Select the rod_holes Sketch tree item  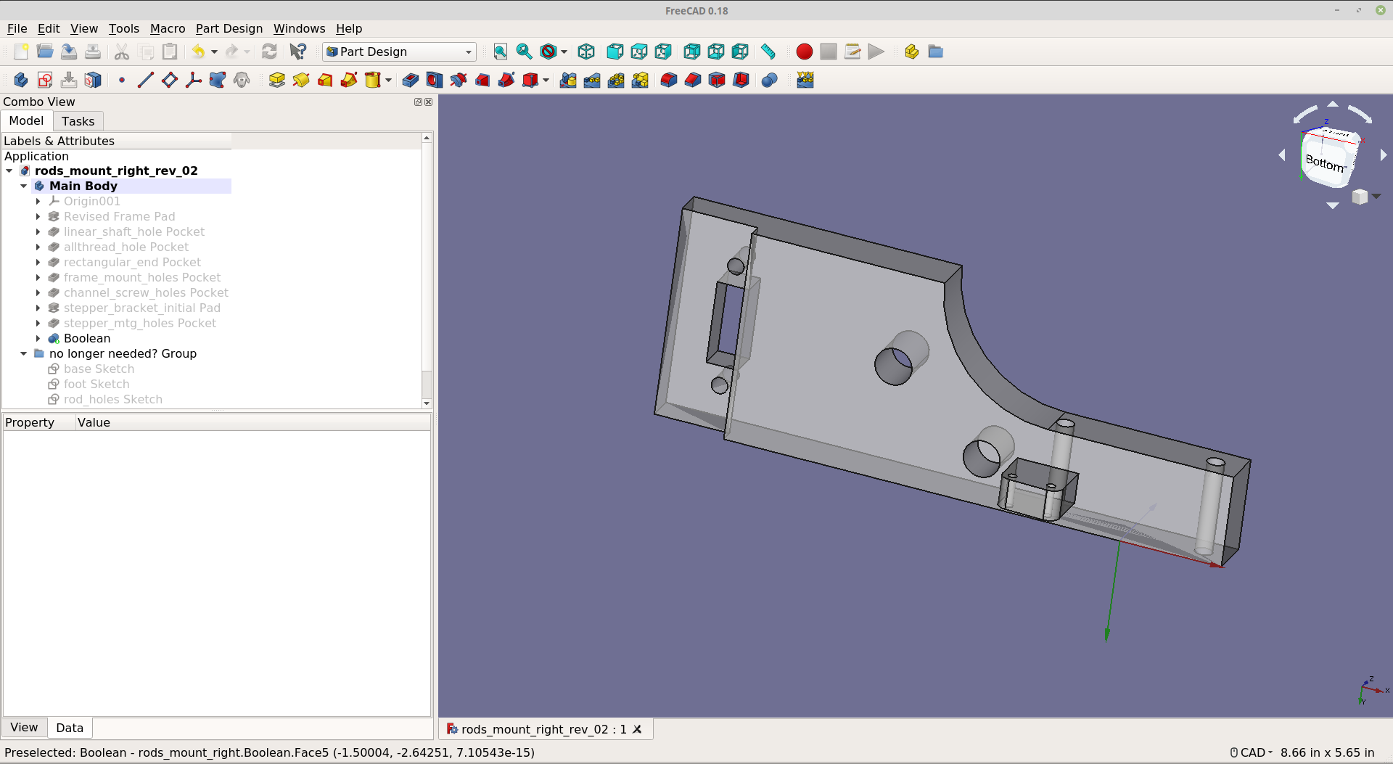tap(113, 399)
